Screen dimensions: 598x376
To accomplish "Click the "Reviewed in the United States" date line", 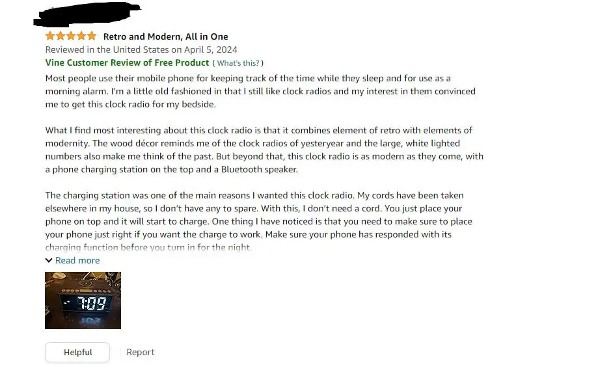I will pyautogui.click(x=141, y=49).
